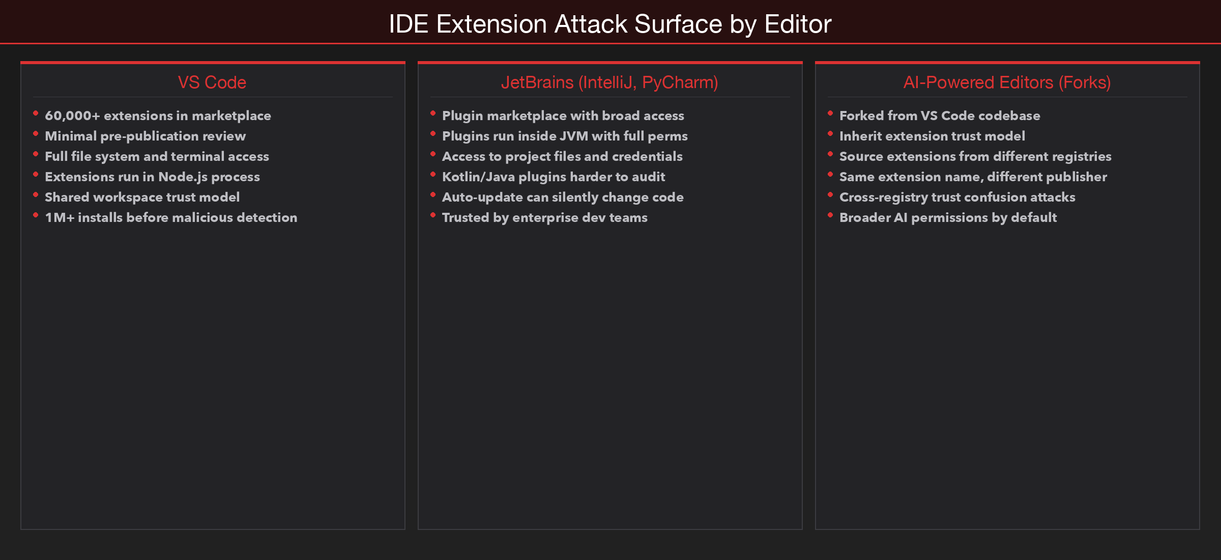
Task: Click the bullet beside 'Plugins run inside JVM with full perms'
Action: coord(433,133)
